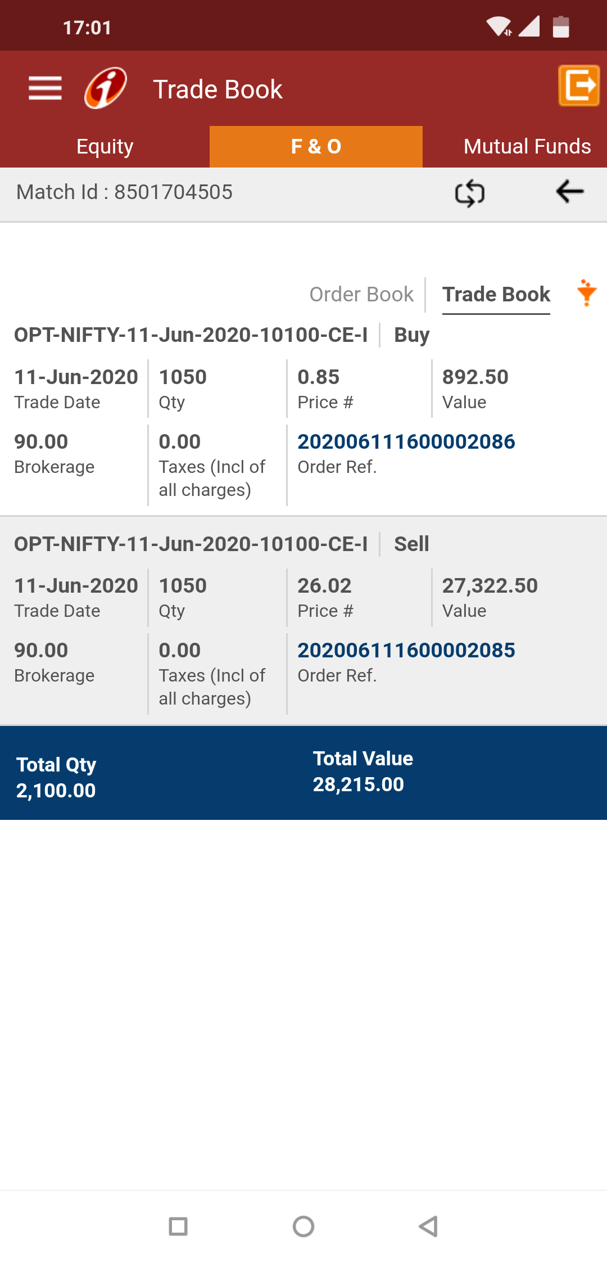
Task: Tap the ICICI Direct logo icon
Action: (x=106, y=88)
